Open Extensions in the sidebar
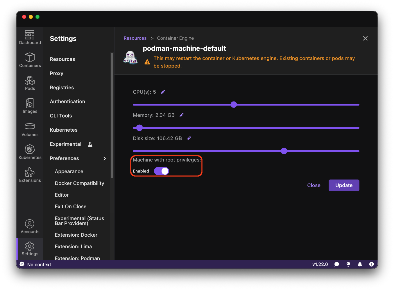 pos(30,175)
